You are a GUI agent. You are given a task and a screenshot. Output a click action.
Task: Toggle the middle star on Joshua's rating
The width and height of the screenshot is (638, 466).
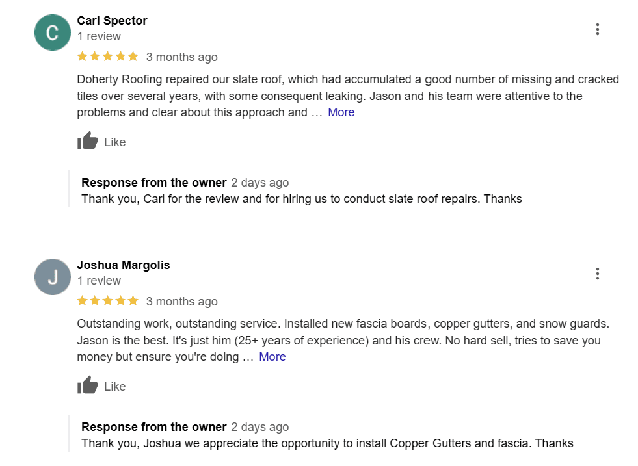(x=105, y=300)
